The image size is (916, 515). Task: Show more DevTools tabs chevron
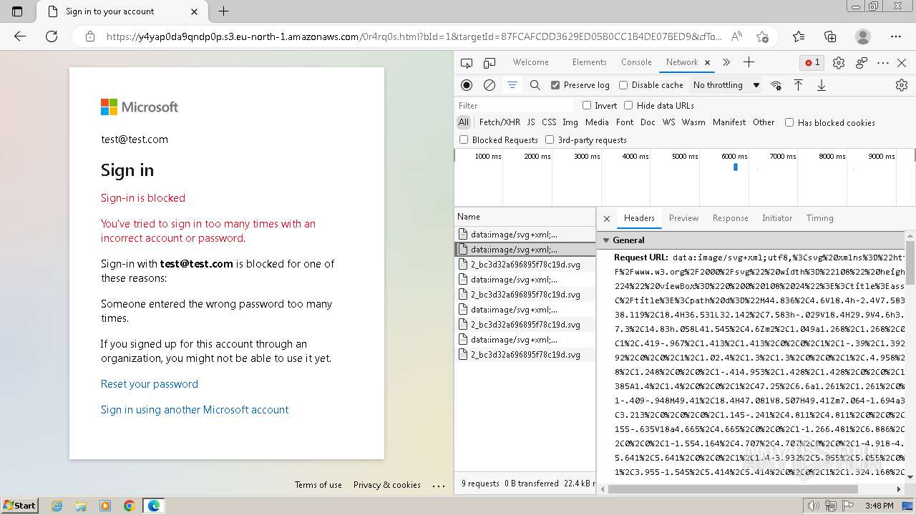click(x=726, y=62)
